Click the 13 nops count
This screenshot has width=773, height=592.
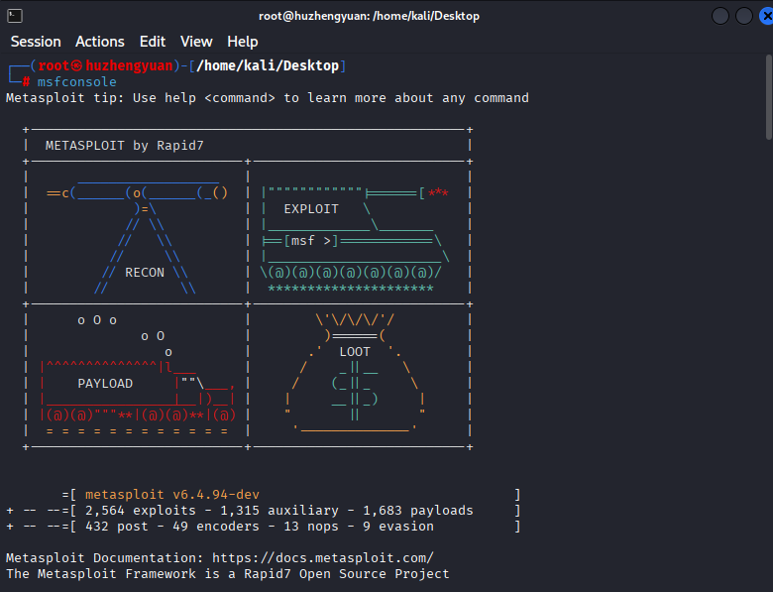[311, 527]
